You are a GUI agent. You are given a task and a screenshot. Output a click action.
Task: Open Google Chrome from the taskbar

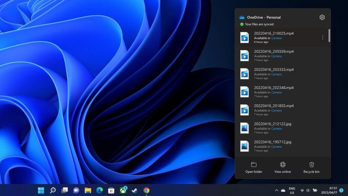146,191
